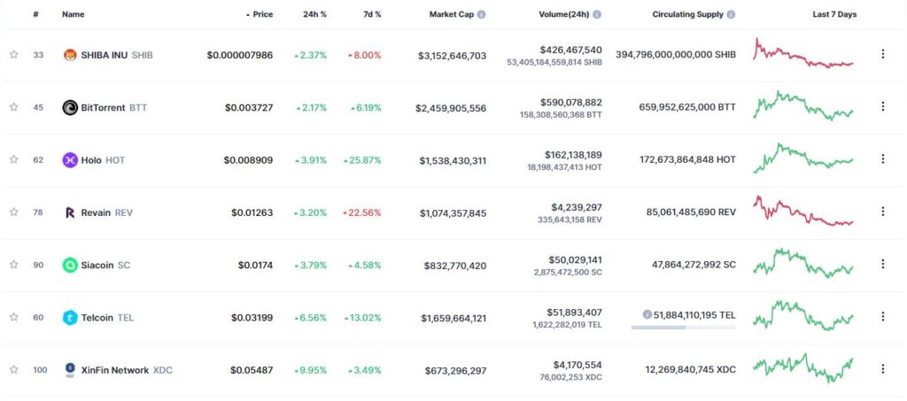Sort the table by Price column

(x=260, y=14)
